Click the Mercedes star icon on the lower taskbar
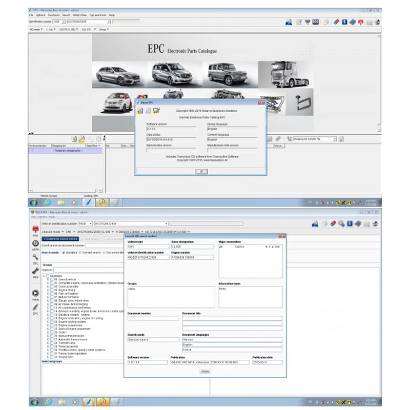Viewport: 410px width, 410px height. pyautogui.click(x=102, y=402)
